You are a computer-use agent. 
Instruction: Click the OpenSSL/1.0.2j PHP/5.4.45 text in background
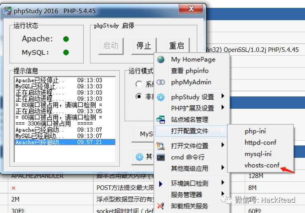(261, 50)
